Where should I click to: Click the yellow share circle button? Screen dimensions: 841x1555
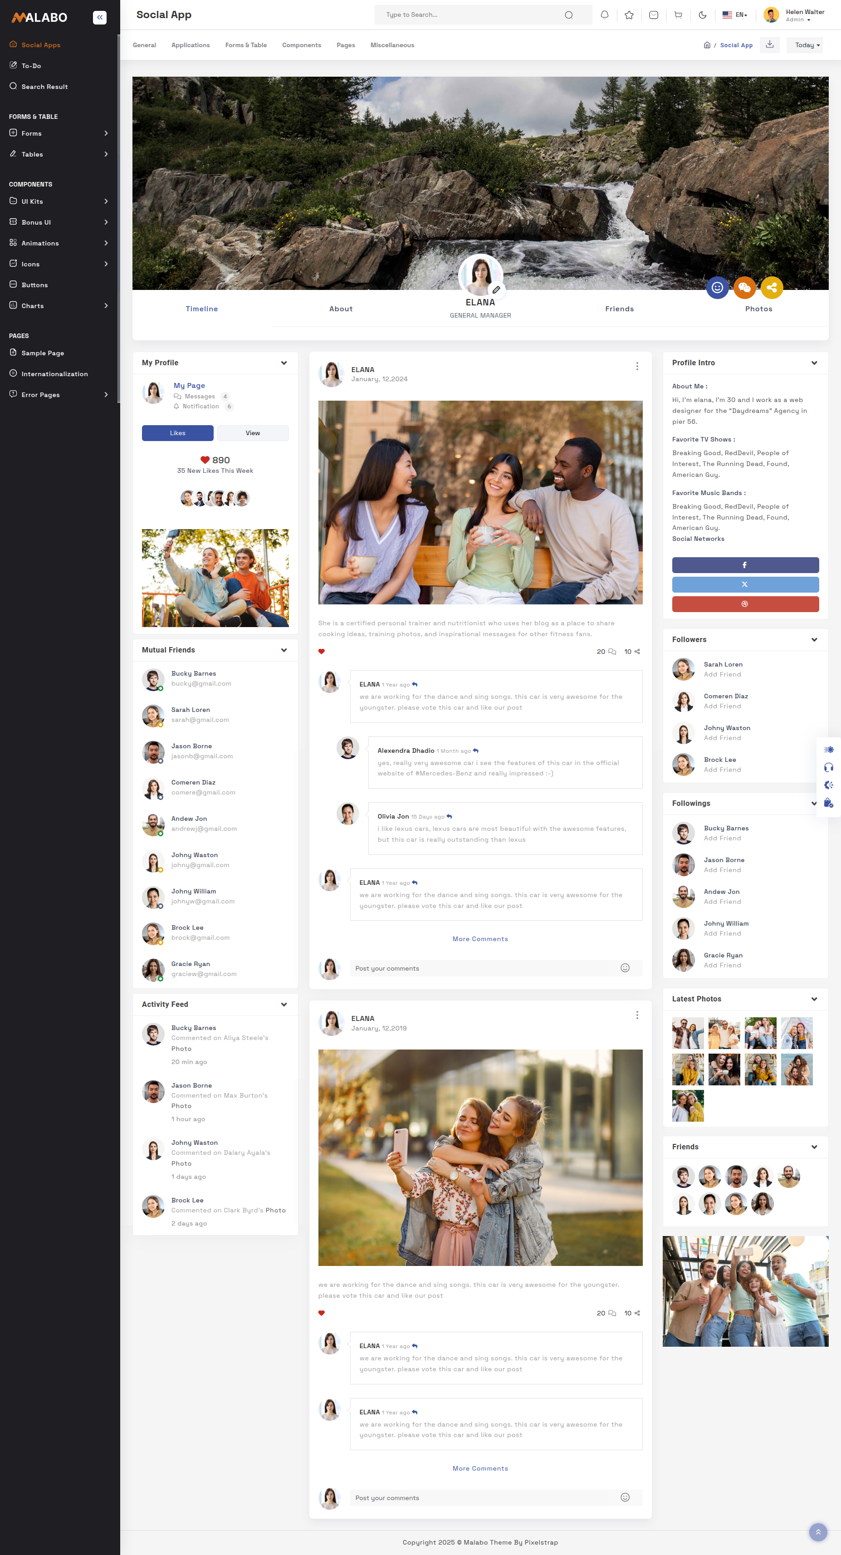pos(772,287)
